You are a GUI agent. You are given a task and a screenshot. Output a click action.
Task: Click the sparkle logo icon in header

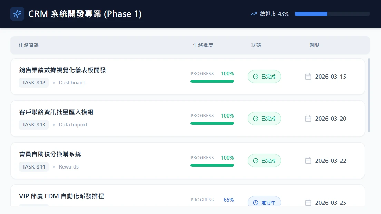(x=17, y=14)
